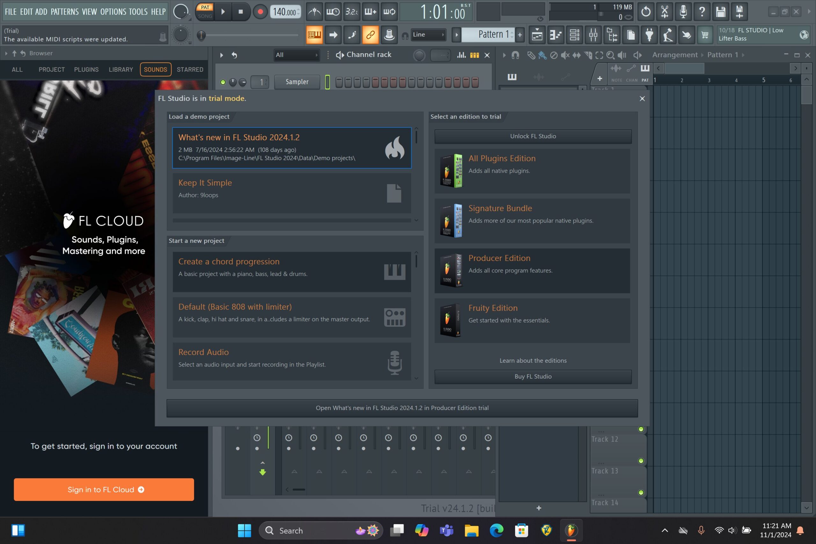
Task: Select All Plugins Edition thumbnail
Action: pyautogui.click(x=451, y=171)
